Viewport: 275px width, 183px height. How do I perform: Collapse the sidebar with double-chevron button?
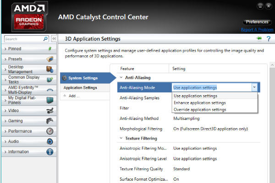(54, 38)
